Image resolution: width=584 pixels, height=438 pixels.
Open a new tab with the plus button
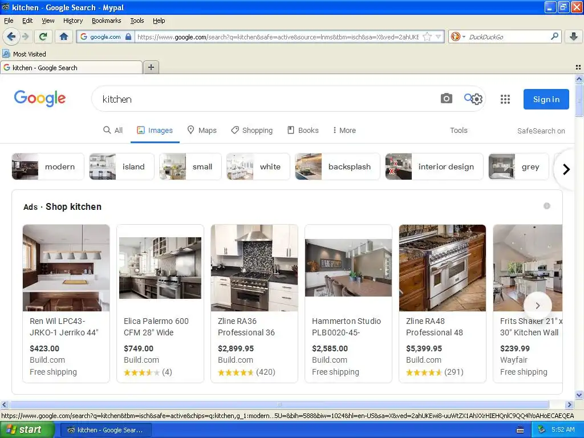click(x=151, y=67)
